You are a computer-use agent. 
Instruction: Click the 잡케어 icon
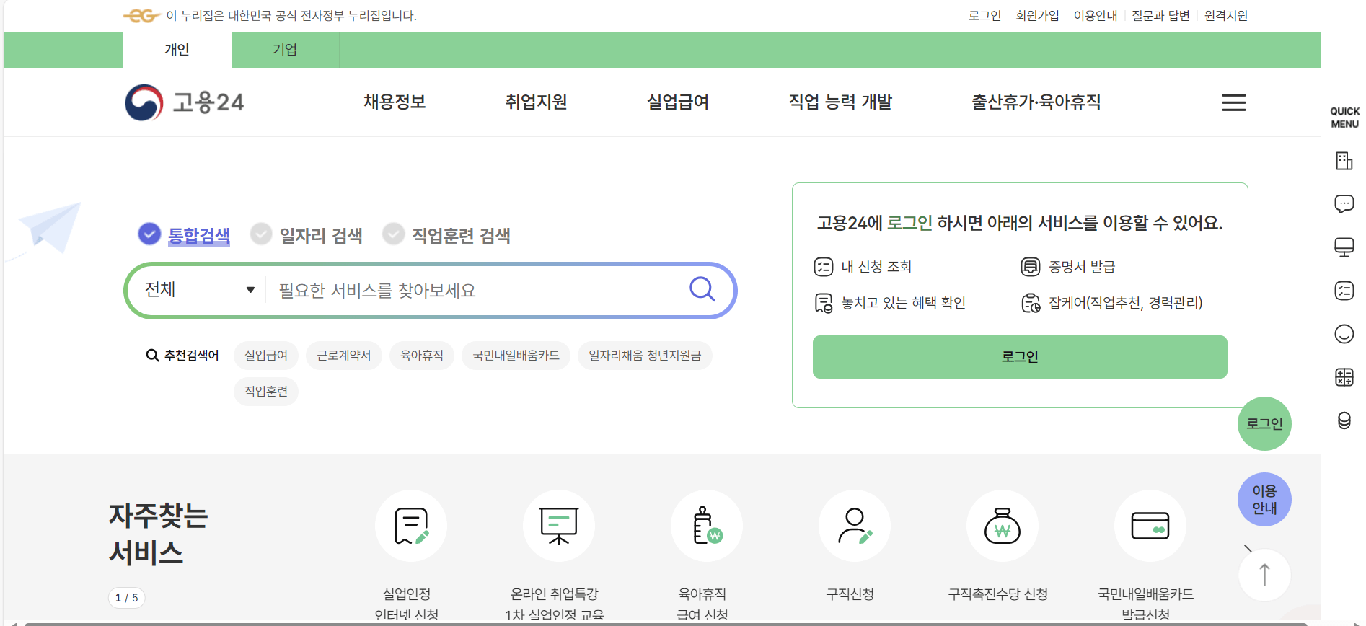(x=1031, y=303)
